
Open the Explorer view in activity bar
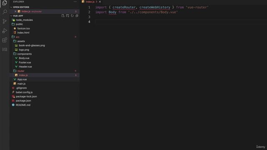(x=5, y=3)
